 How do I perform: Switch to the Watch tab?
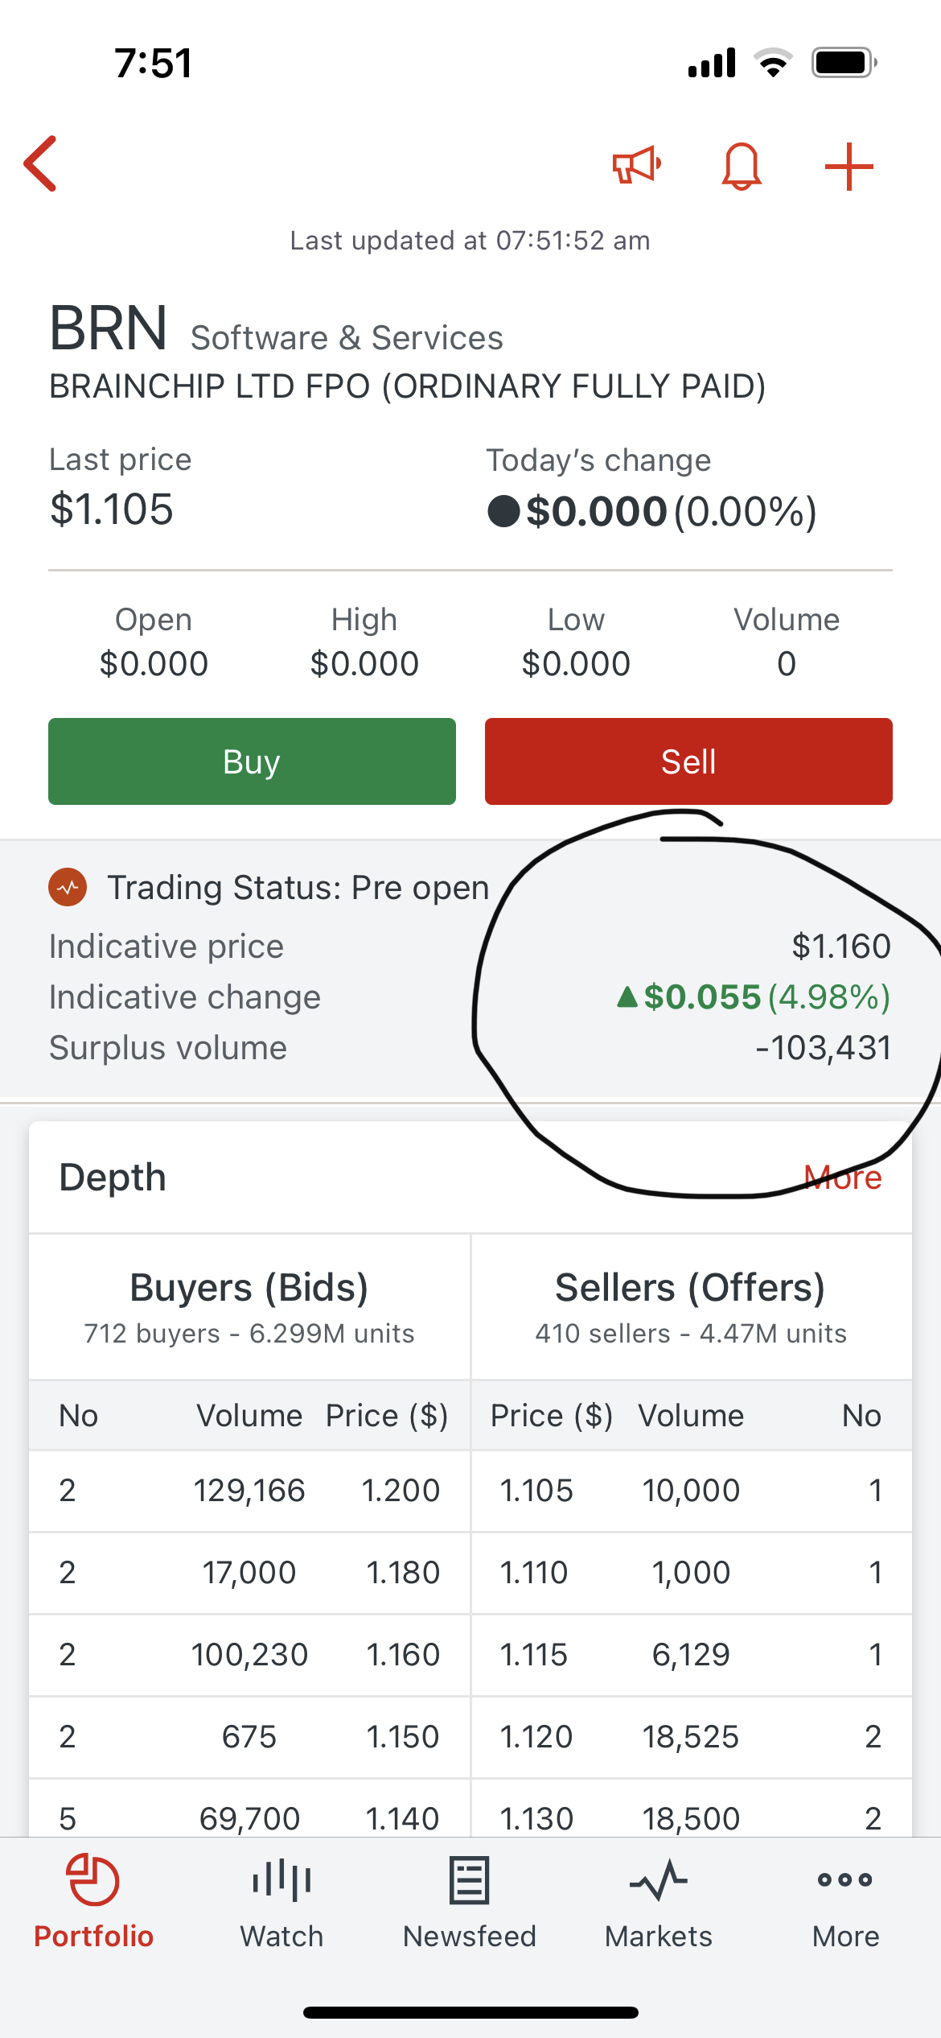tap(281, 1901)
